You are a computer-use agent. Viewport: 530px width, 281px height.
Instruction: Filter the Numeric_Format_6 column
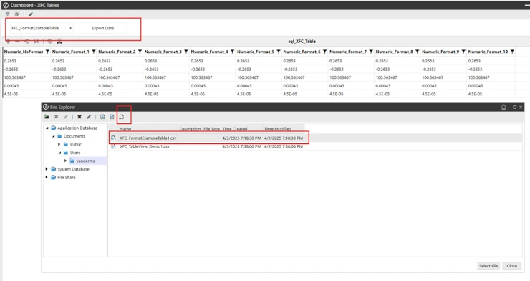tap(325, 52)
